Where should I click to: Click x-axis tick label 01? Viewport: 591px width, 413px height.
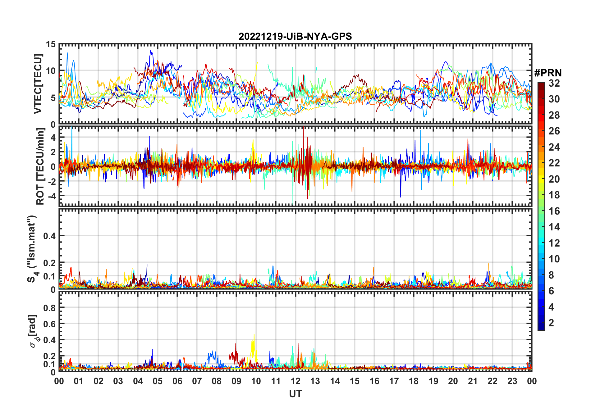(79, 381)
